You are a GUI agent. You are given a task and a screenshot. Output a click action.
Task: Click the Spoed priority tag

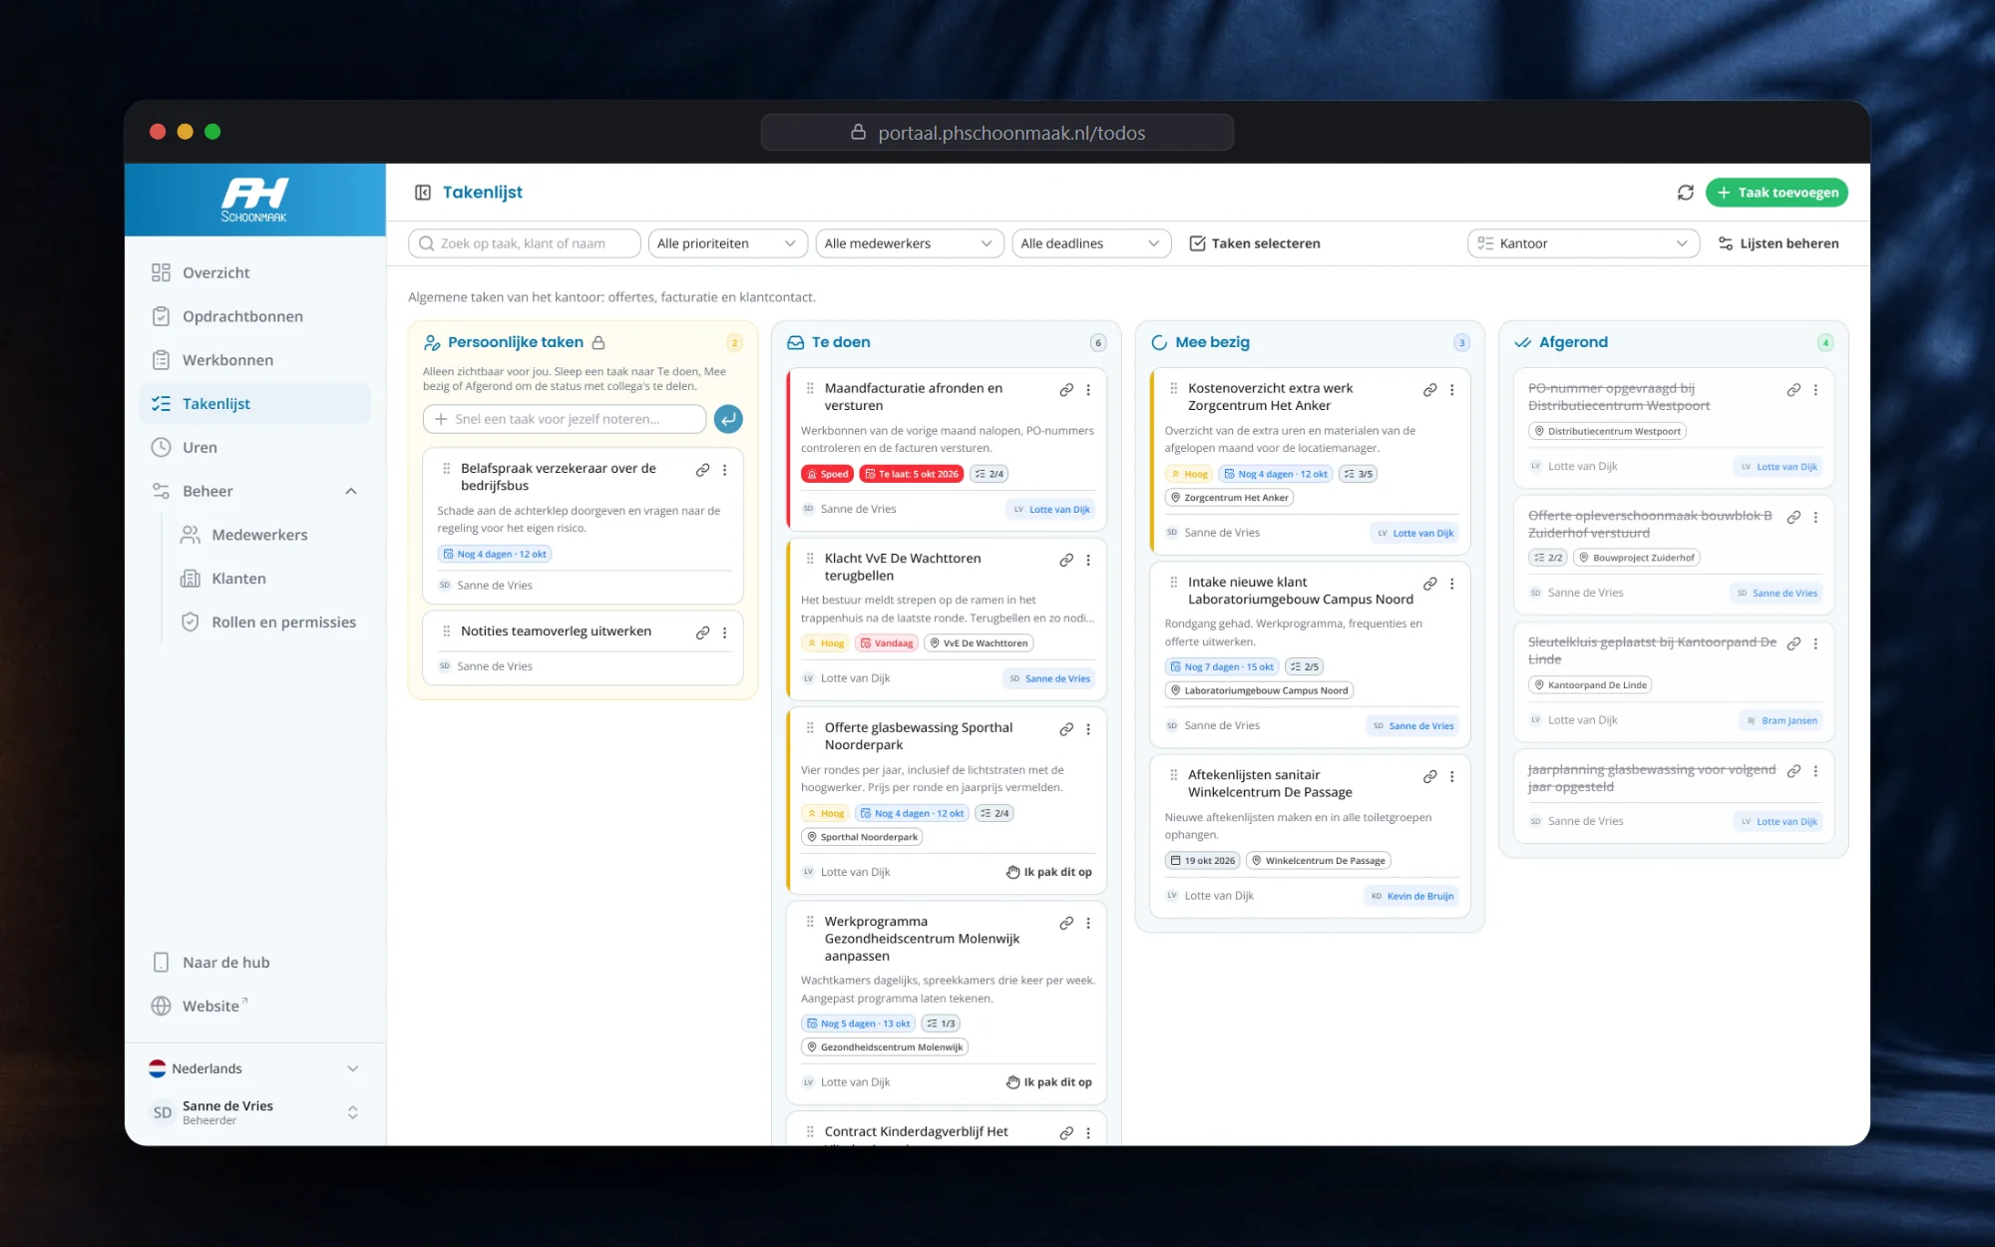pos(827,474)
